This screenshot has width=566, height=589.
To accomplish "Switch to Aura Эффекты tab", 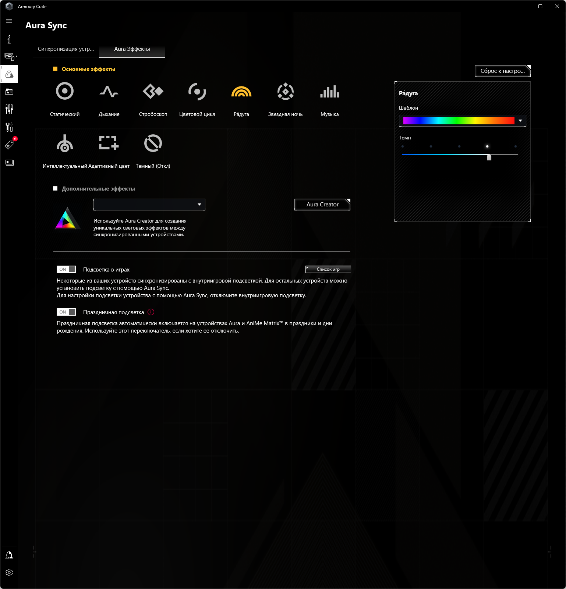I will [132, 49].
